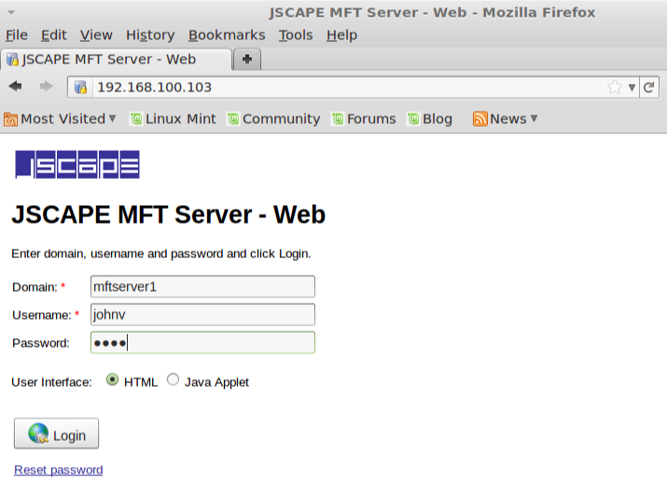667x493 pixels.
Task: Click the favicon on the JSCAPE tab
Action: [x=12, y=60]
